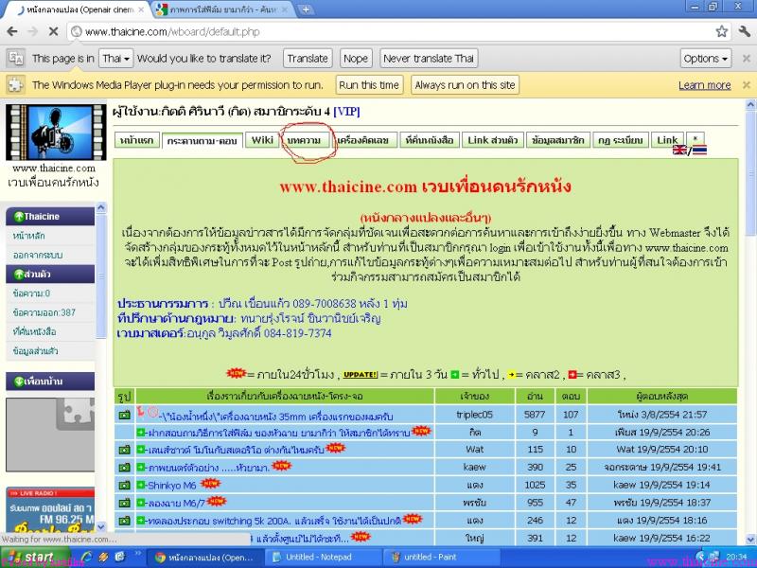Click the browser forward arrow
The image size is (757, 568).
[33, 32]
